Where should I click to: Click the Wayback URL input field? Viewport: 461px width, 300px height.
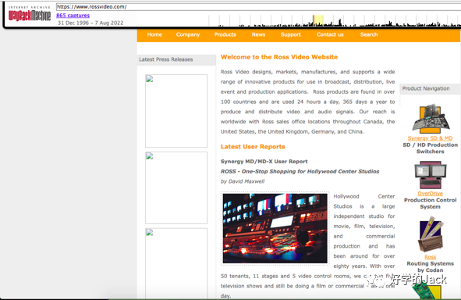[259, 7]
